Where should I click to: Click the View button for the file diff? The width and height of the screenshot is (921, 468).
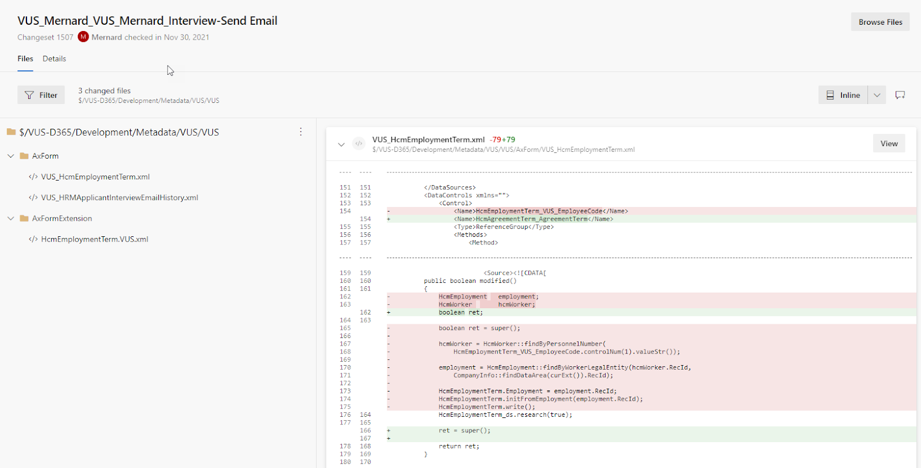tap(889, 144)
